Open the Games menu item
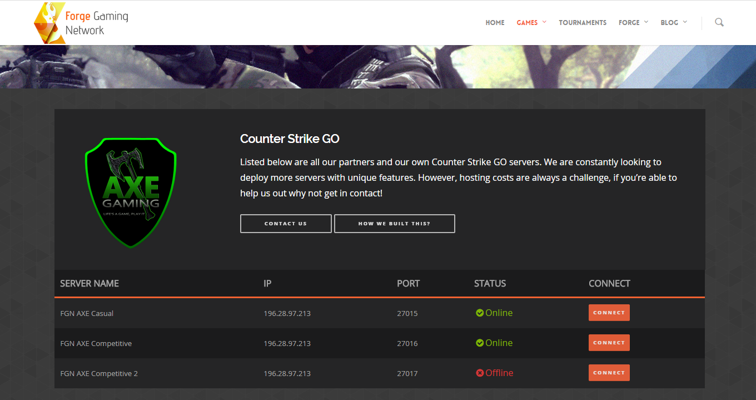 click(527, 23)
